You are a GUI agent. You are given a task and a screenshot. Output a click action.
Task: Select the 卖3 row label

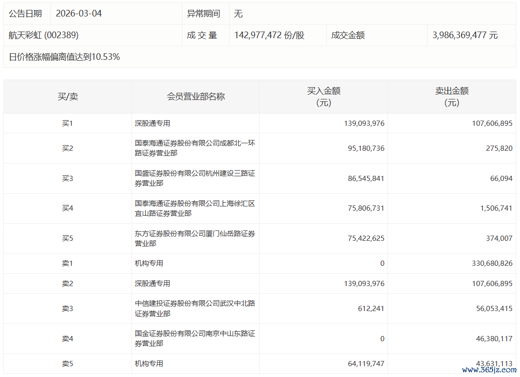[67, 308]
